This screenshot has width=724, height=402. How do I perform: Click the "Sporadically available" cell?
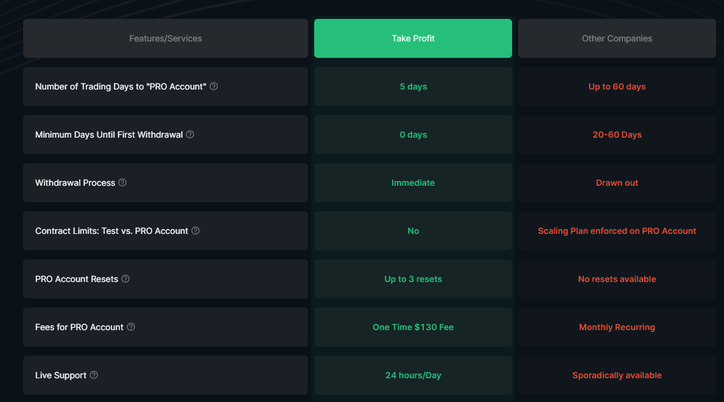tap(617, 375)
